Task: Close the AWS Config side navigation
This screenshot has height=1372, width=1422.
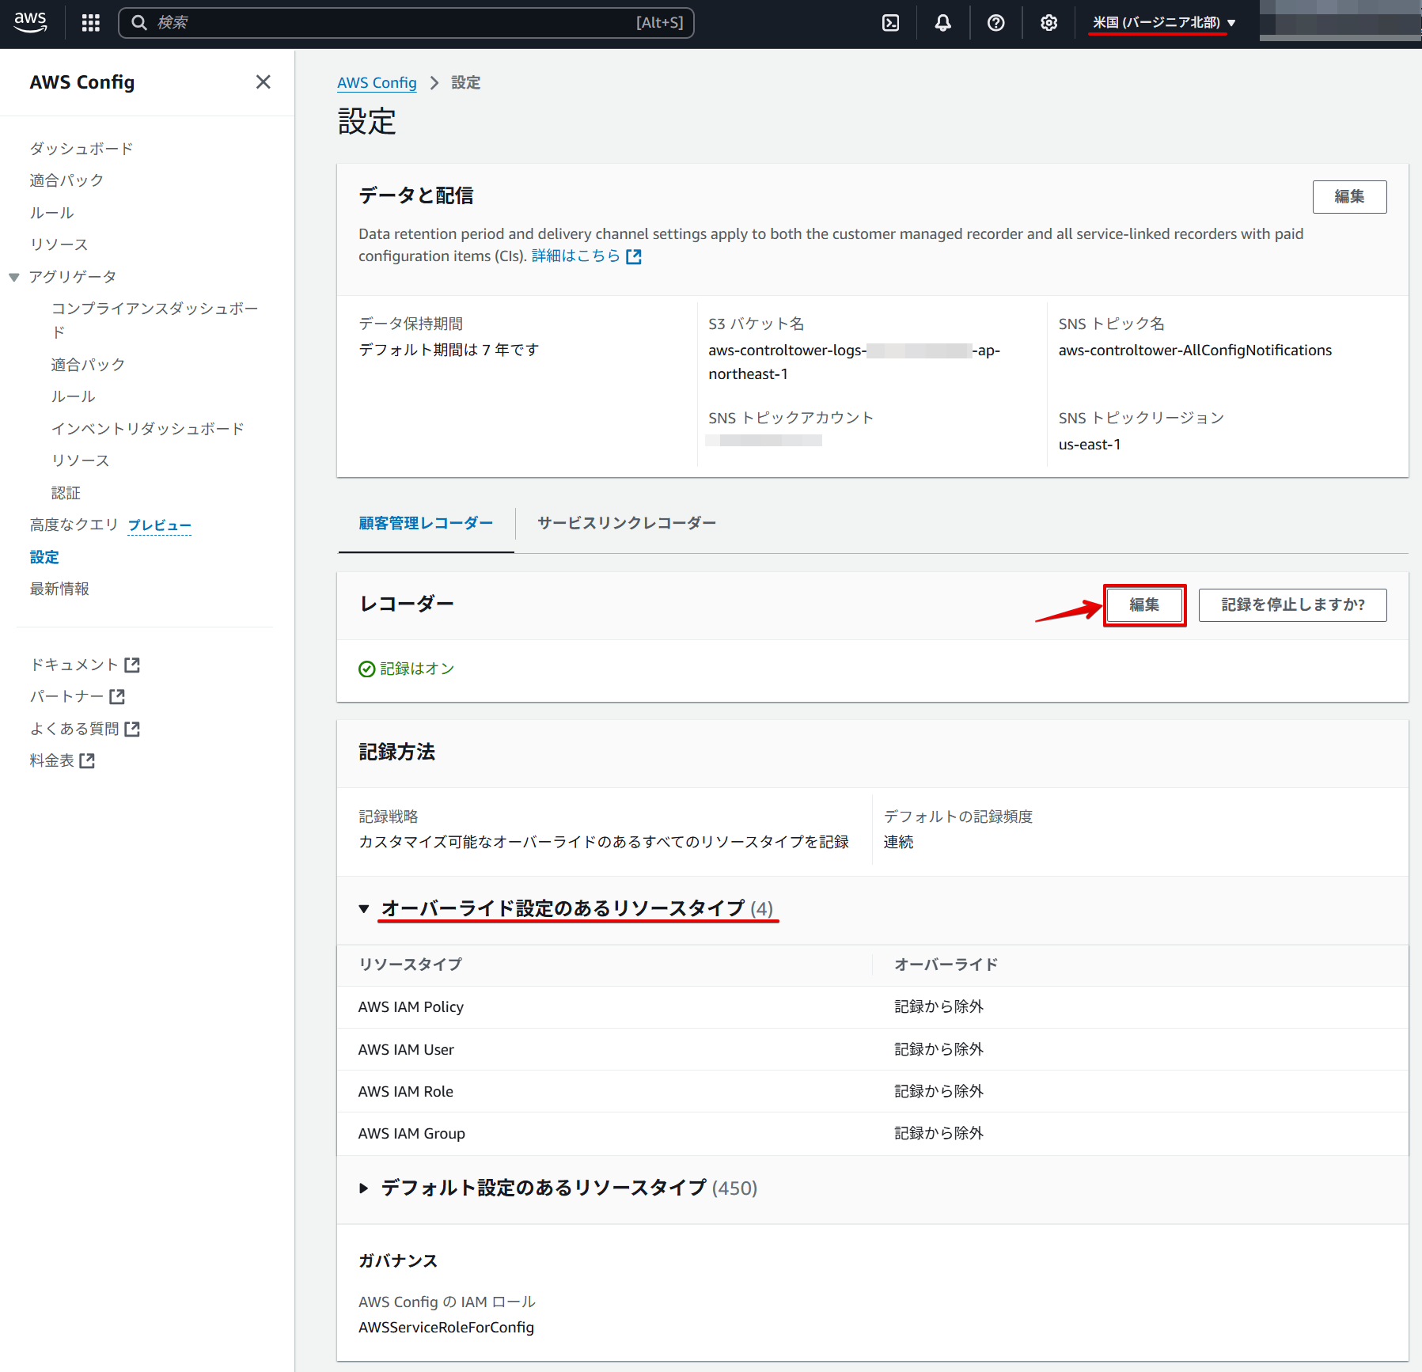Action: coord(264,82)
